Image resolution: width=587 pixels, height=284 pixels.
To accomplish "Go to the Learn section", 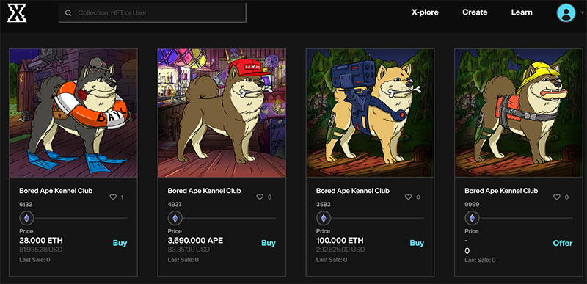I will pos(522,12).
